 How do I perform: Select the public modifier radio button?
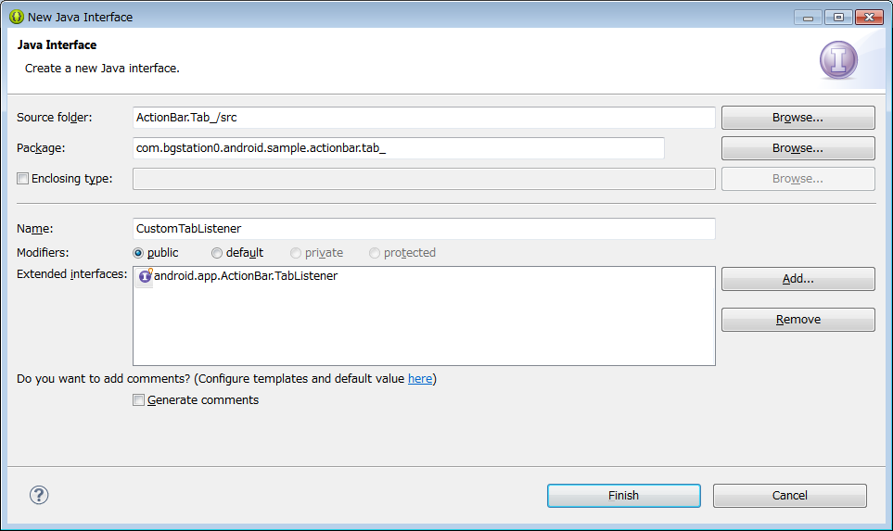pyautogui.click(x=138, y=253)
